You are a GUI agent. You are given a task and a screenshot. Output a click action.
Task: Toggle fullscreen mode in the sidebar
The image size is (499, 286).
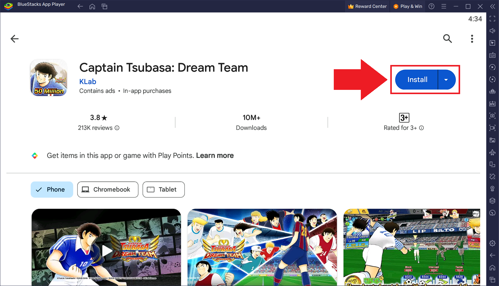coord(493,19)
